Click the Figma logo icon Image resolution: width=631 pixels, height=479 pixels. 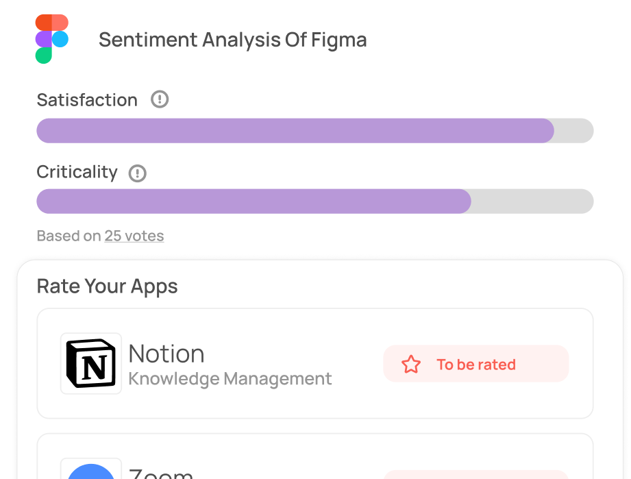pyautogui.click(x=52, y=39)
